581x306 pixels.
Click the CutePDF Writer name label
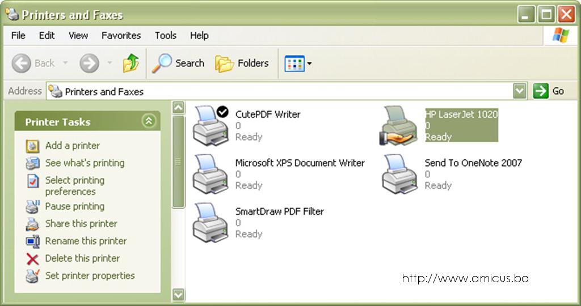(268, 114)
